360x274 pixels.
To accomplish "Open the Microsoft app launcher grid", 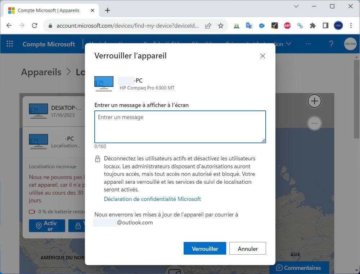I will pos(10,44).
